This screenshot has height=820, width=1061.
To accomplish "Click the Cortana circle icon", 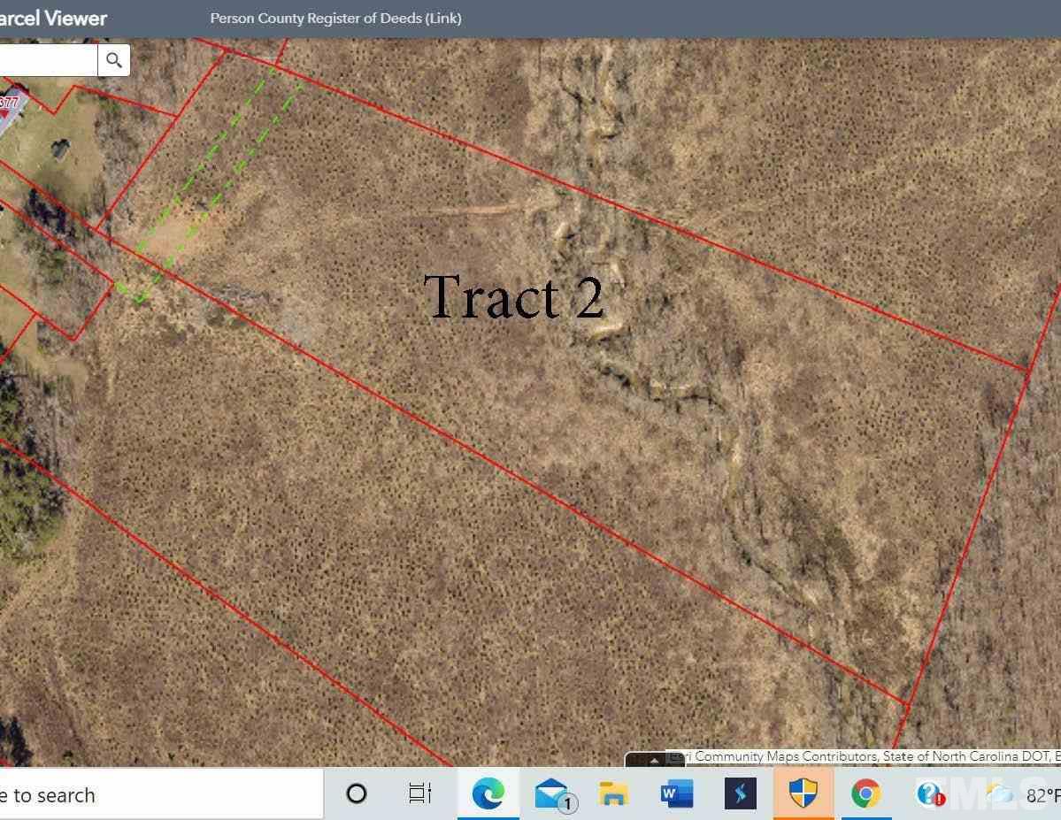I will click(357, 793).
